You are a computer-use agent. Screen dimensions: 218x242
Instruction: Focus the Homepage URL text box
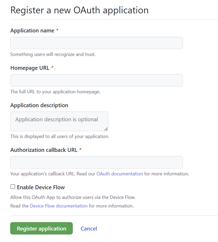(96, 80)
